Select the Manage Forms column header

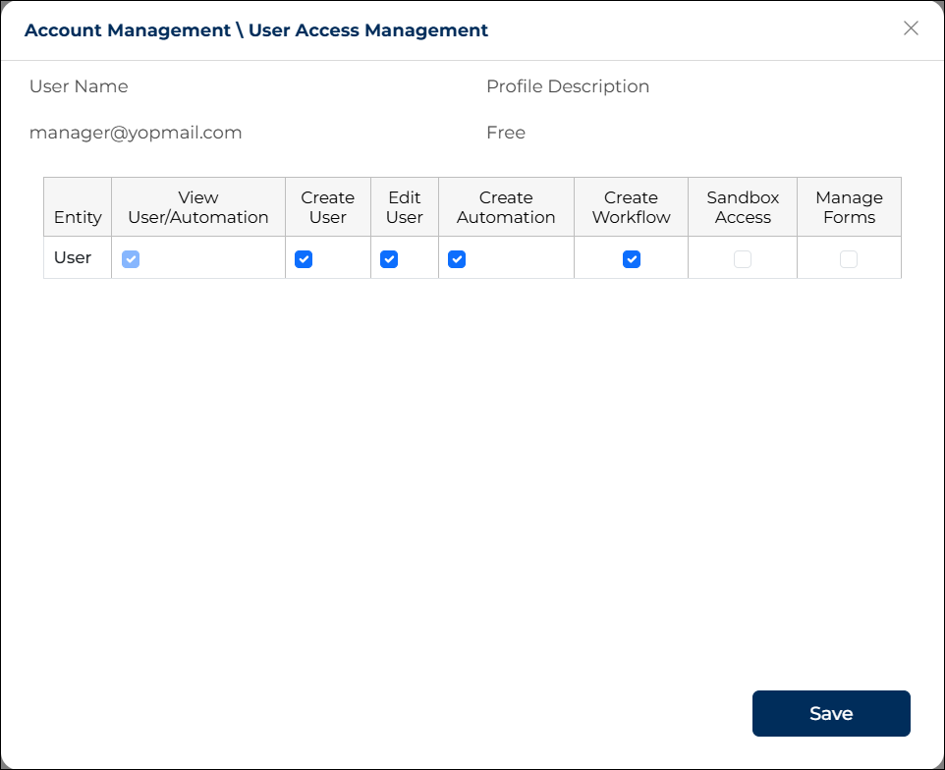click(x=849, y=207)
